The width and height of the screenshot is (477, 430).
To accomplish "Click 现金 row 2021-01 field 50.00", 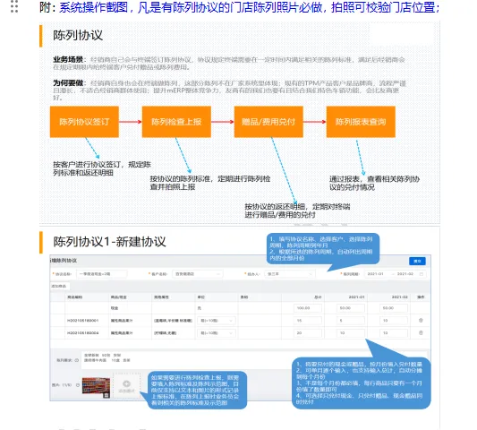I will coord(351,308).
